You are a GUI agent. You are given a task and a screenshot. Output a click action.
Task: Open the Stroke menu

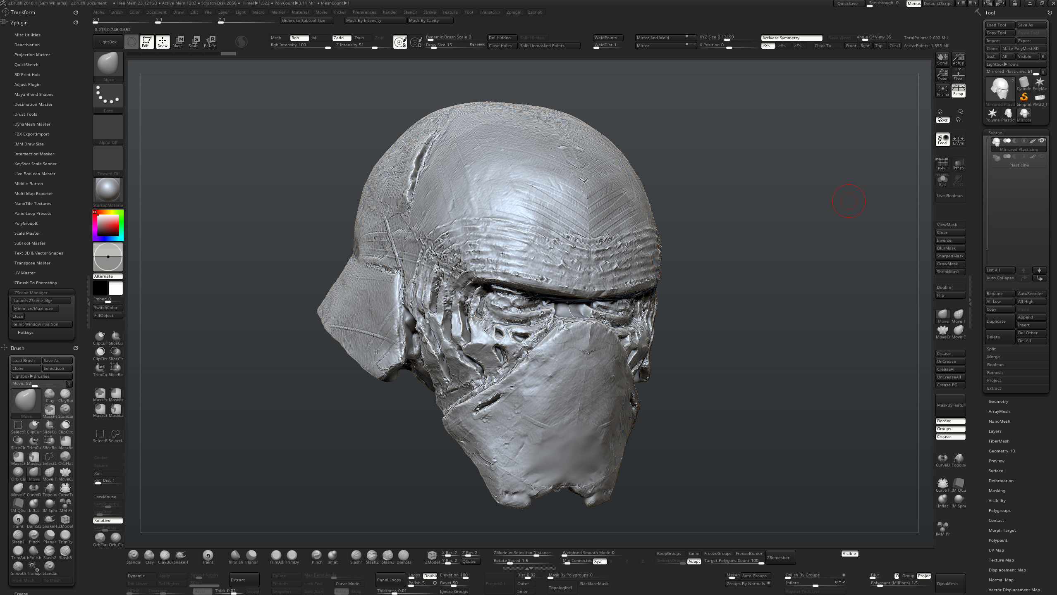click(429, 12)
